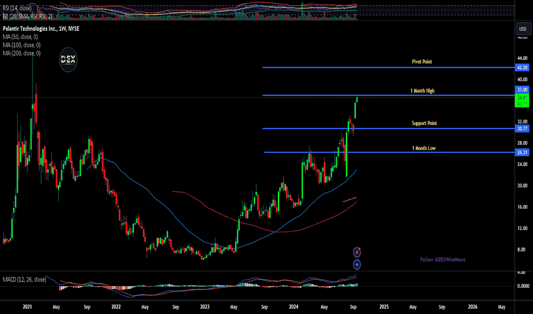Click 44.00 on the price axis
The width and height of the screenshot is (533, 314).
(522, 58)
